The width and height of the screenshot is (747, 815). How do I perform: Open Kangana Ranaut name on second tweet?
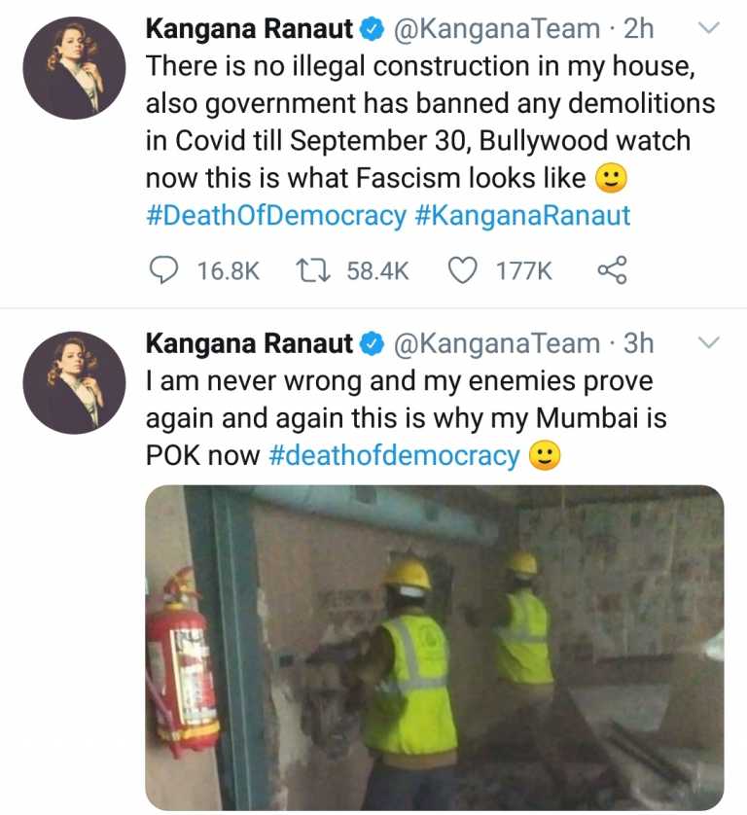[249, 343]
